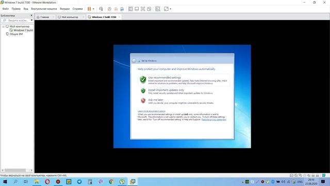Viewport: 330px width, 186px height.
Task: Click the Bluetooth tray icon
Action: tap(273, 181)
